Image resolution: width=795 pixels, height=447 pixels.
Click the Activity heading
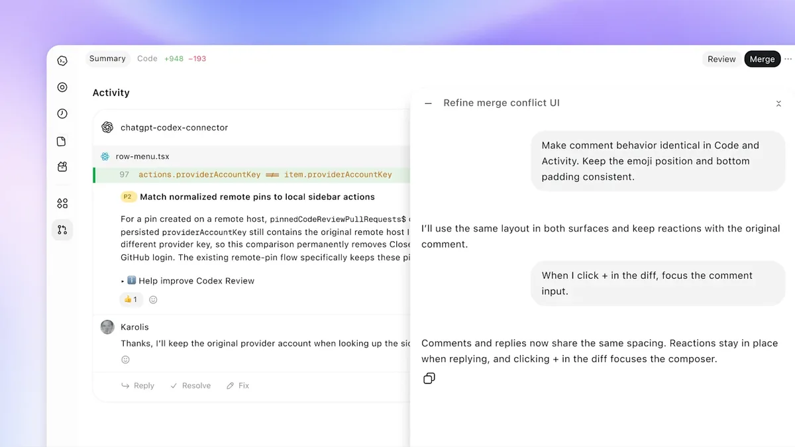tap(111, 93)
